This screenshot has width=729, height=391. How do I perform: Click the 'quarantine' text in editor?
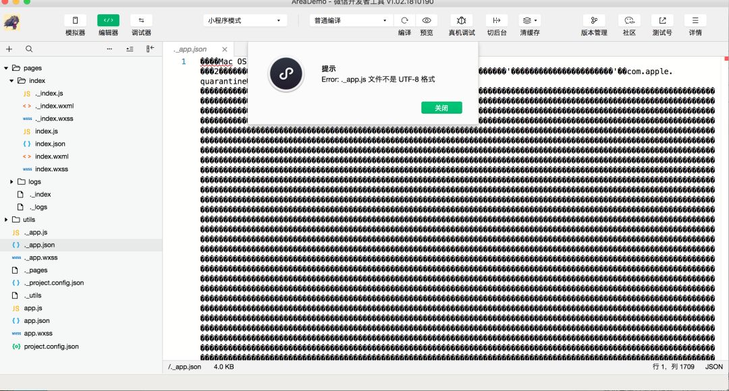pyautogui.click(x=223, y=82)
